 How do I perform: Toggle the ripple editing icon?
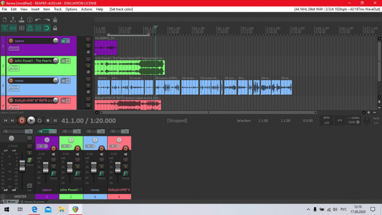tap(21, 28)
